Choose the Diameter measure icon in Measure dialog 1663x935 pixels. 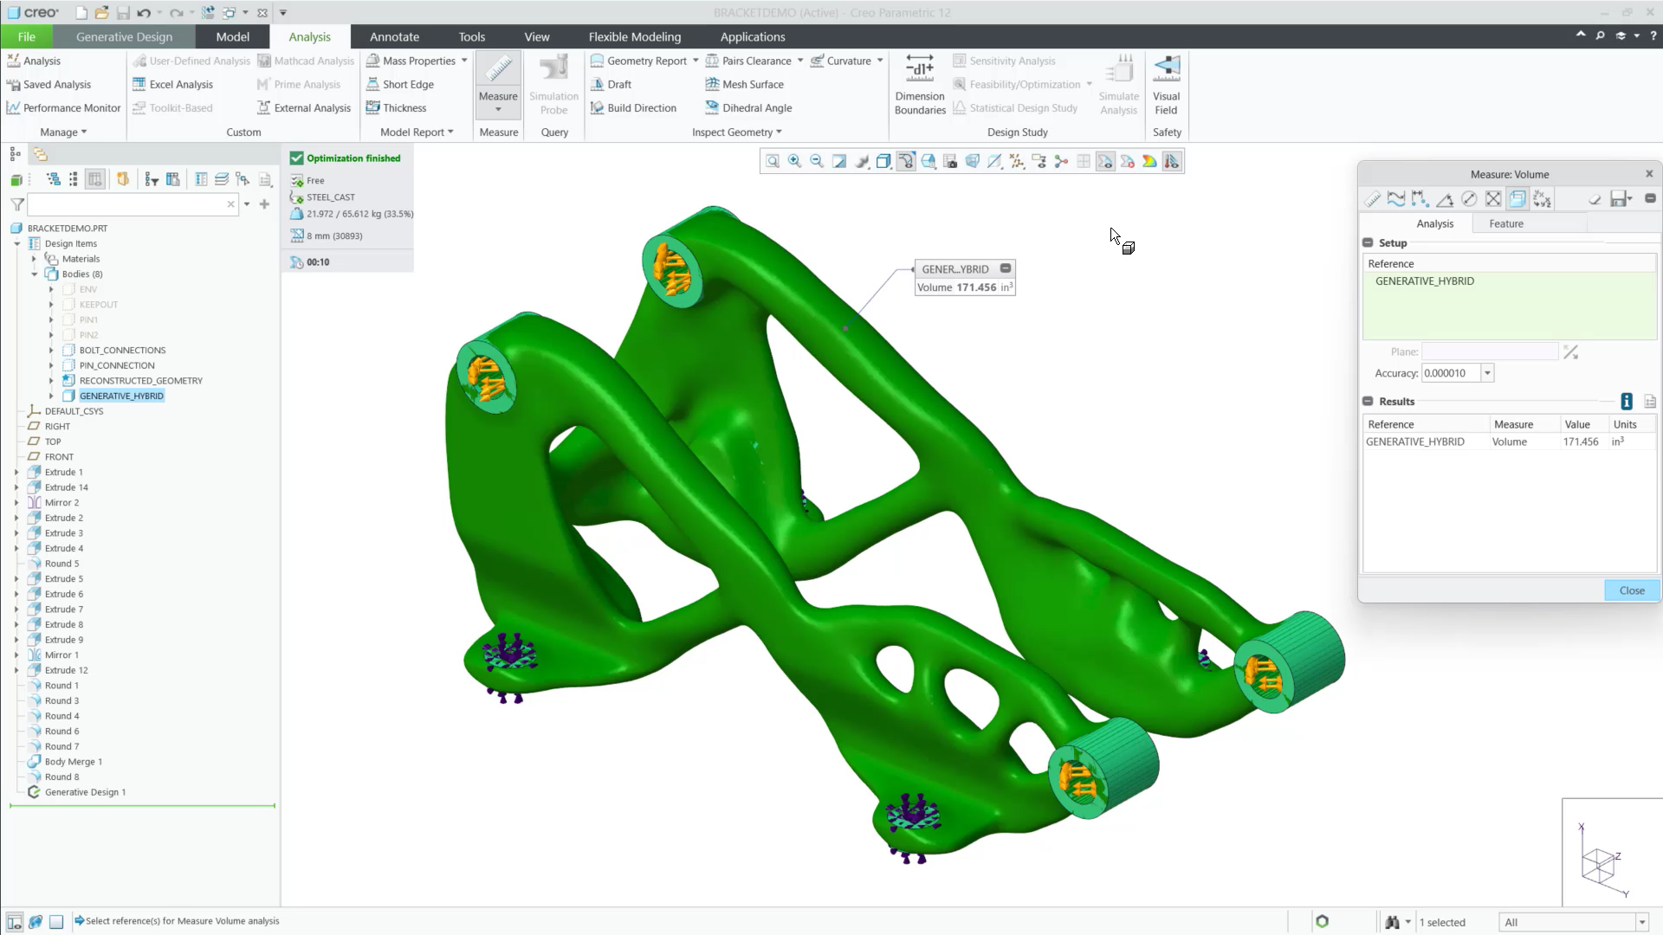(x=1469, y=199)
